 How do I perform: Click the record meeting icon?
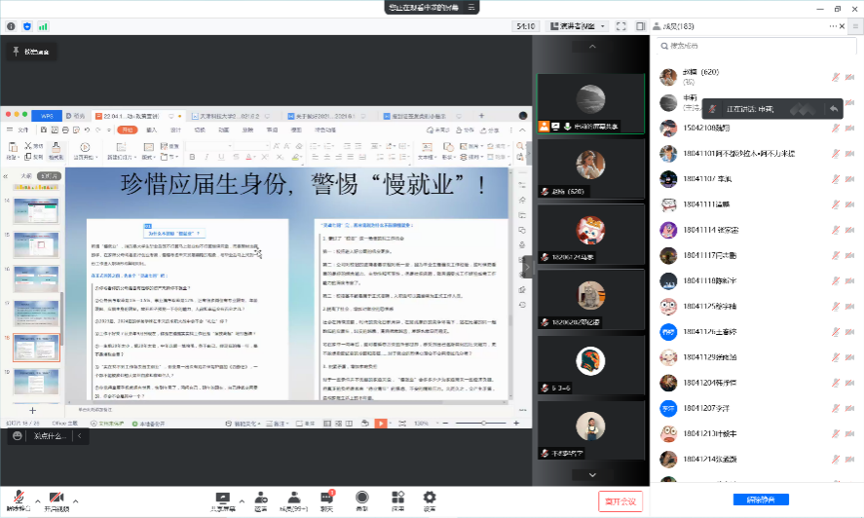point(362,498)
